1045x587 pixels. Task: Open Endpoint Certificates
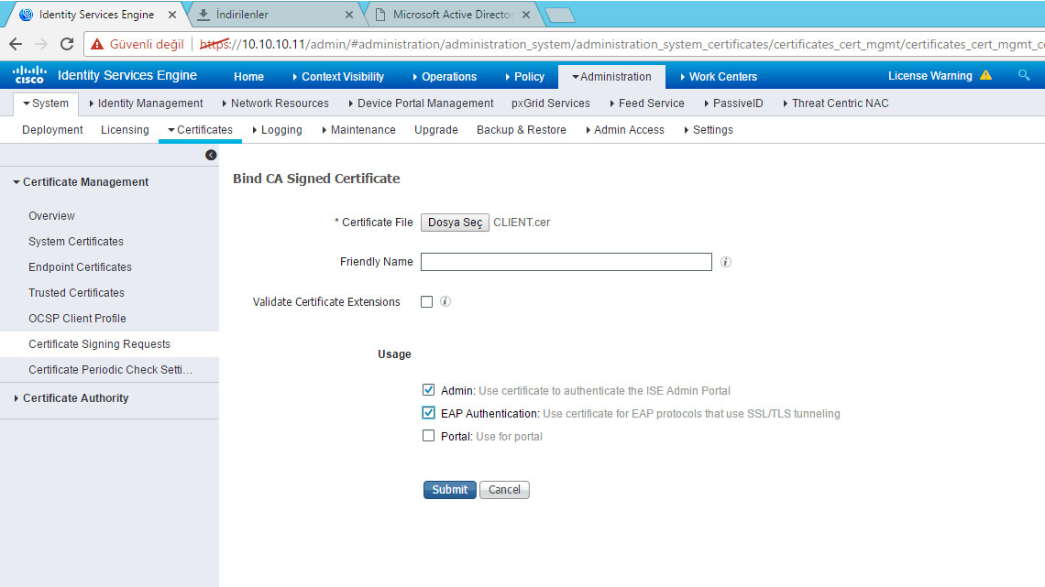(80, 266)
